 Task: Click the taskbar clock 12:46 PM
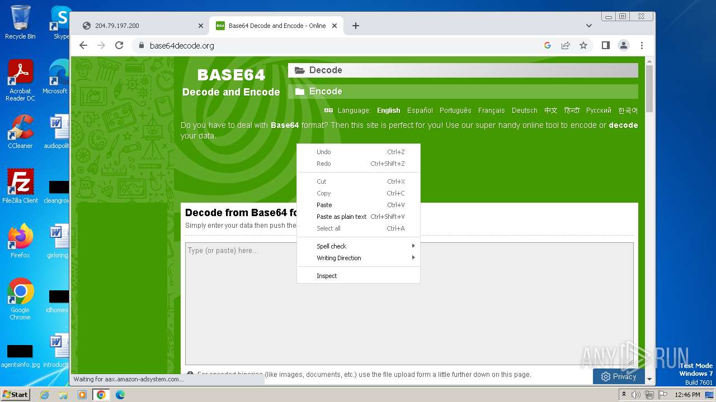pos(687,395)
